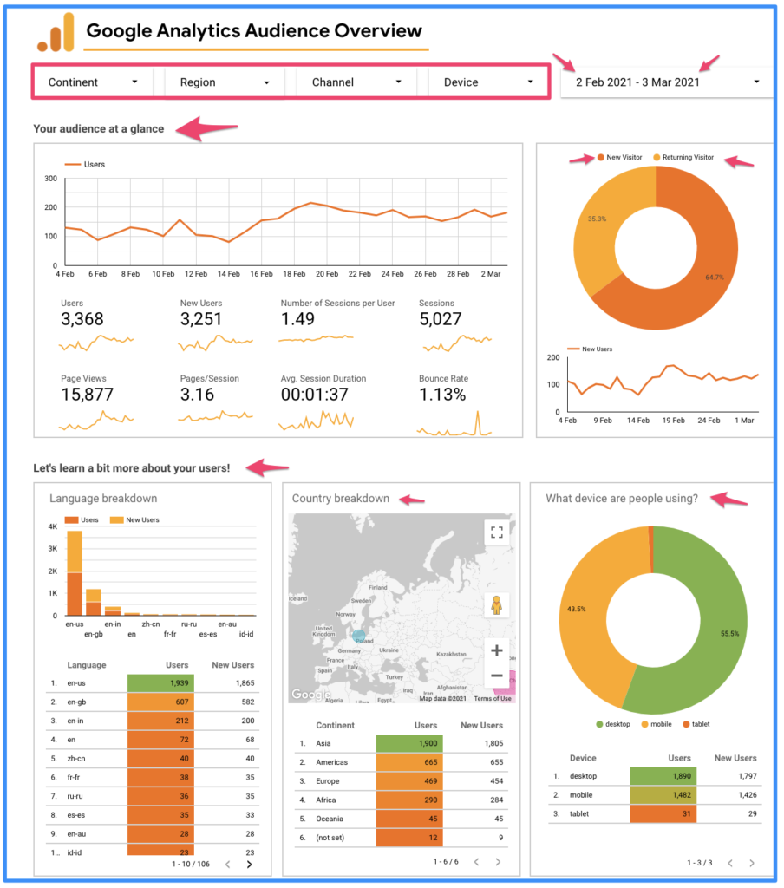Go to previous page of language table
Viewport: 784px width, 888px height.
click(228, 865)
